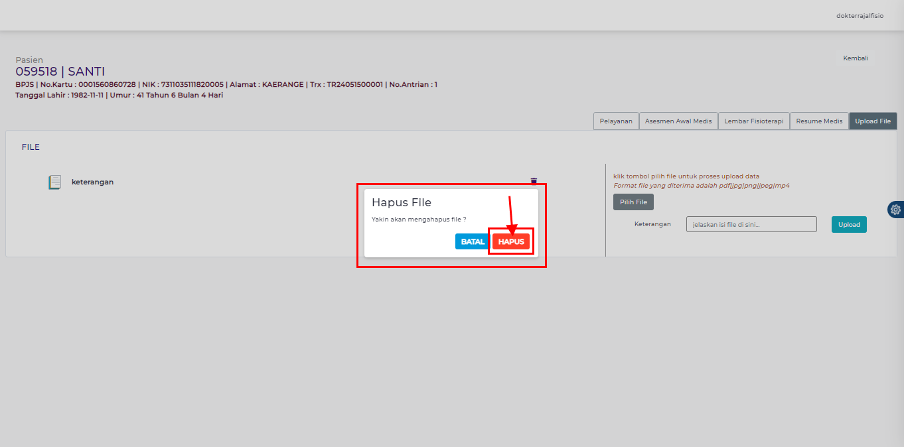Viewport: 904px width, 447px height.
Task: Switch to the Pelayanan tab
Action: tap(615, 121)
